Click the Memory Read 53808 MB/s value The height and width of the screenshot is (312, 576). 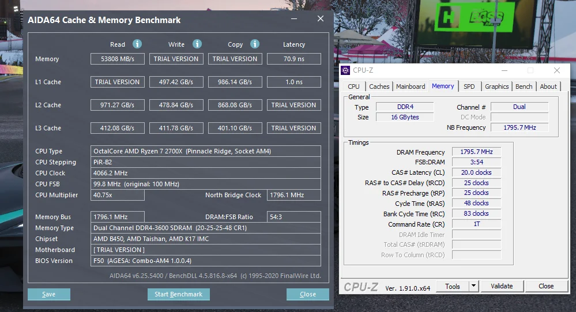coord(118,59)
